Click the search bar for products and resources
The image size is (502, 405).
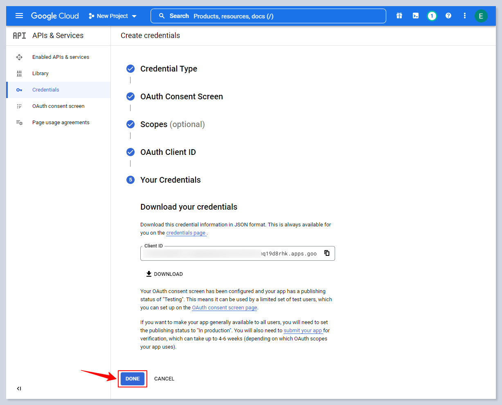[x=268, y=16]
